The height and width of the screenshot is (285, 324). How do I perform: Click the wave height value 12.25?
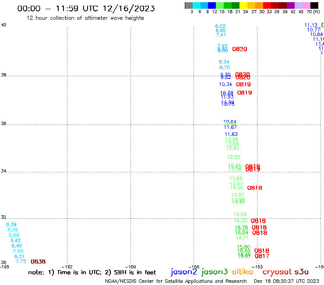click(x=234, y=157)
